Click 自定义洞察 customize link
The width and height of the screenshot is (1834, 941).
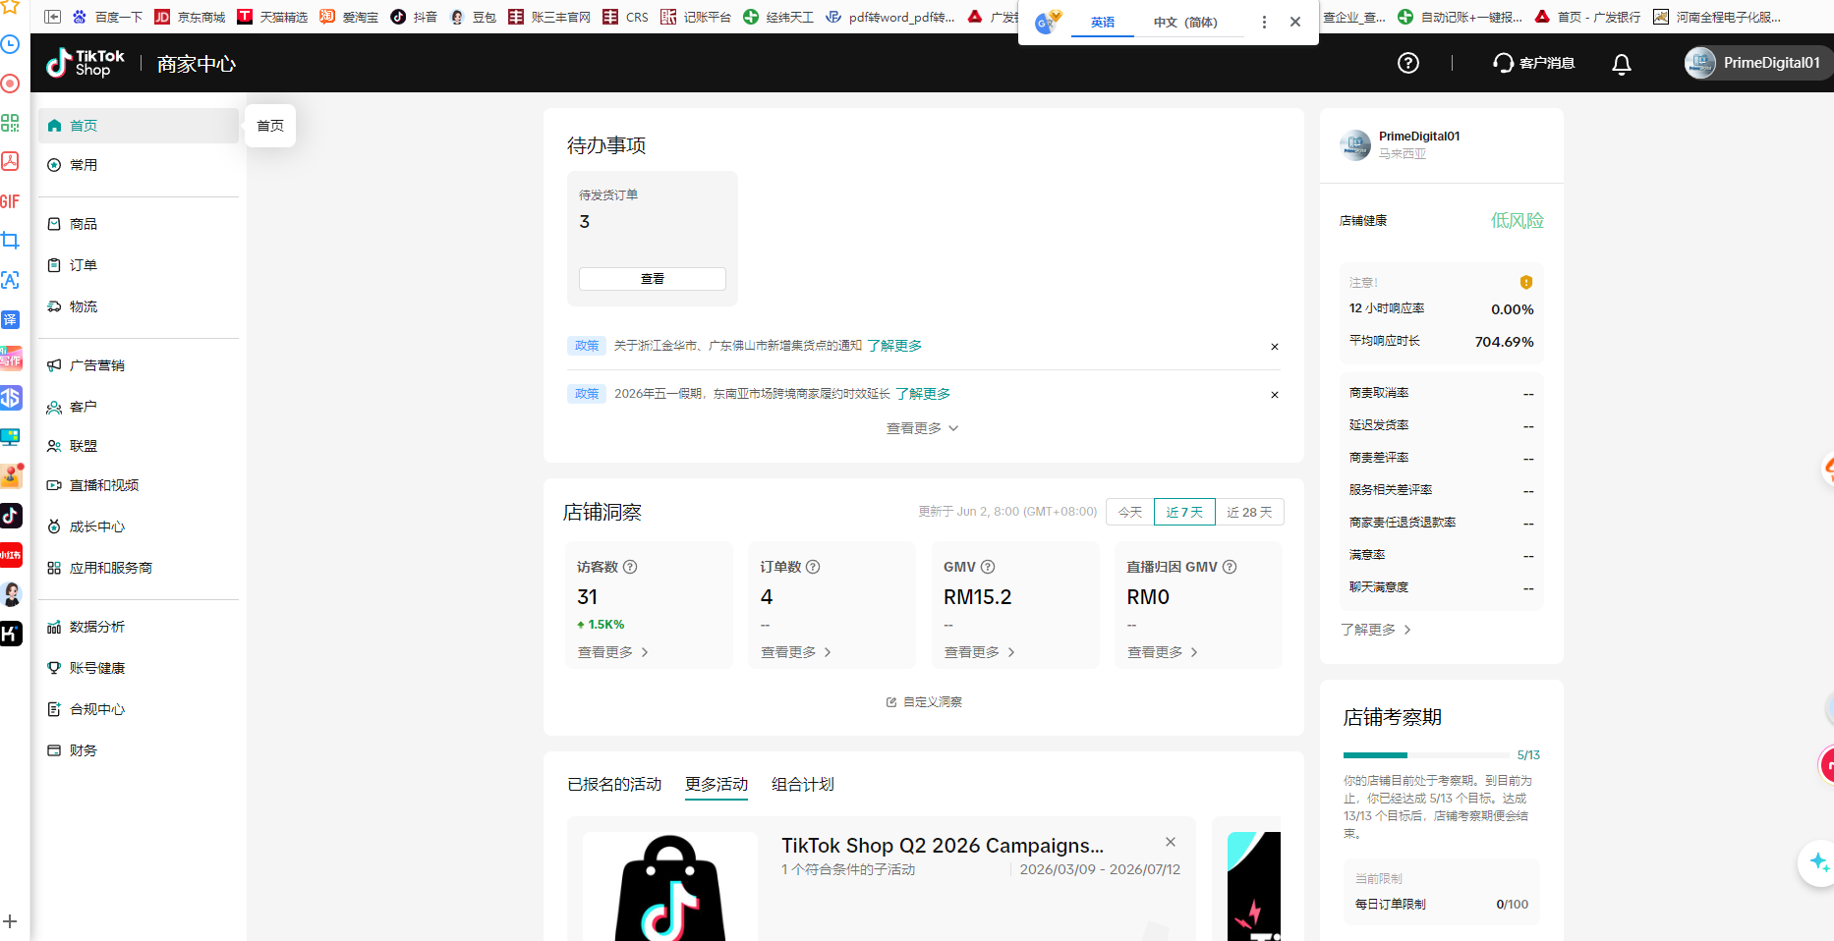(x=924, y=702)
